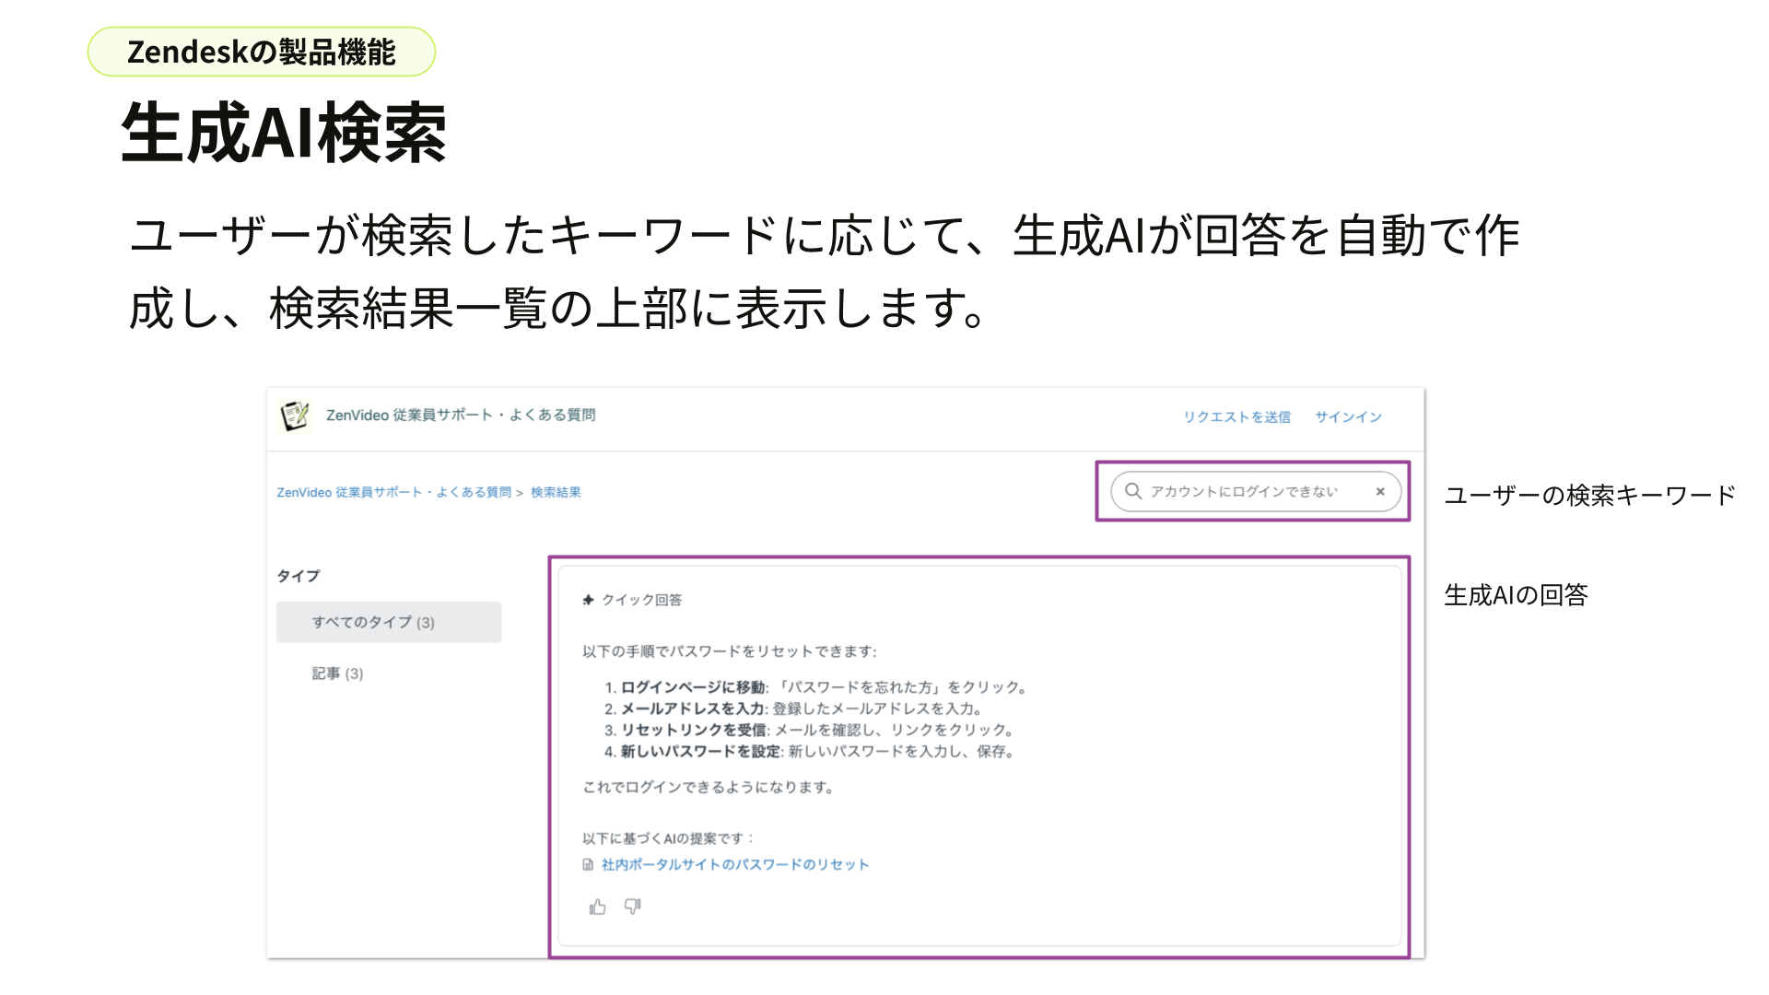The width and height of the screenshot is (1769, 995).
Task: Click the Zendeskの製品機能 badge
Action: pos(261,53)
